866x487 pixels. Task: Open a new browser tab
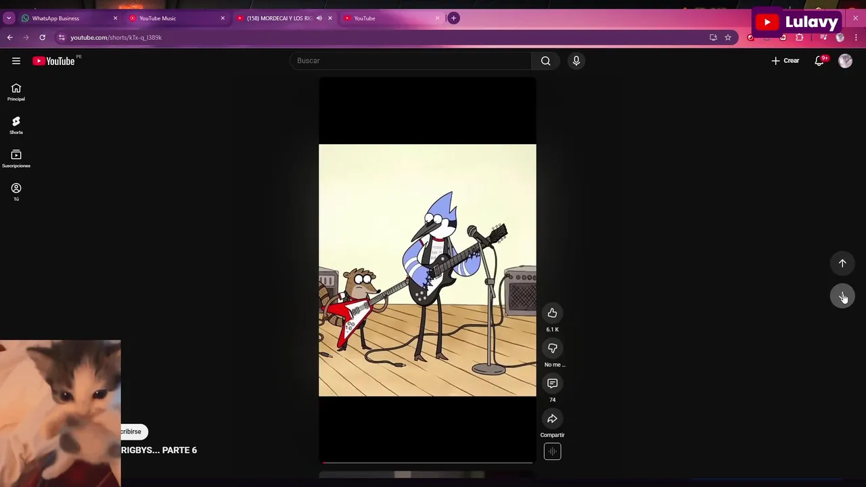tap(454, 18)
